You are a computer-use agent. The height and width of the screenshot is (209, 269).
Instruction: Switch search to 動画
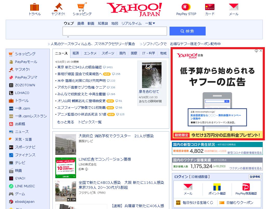pos(91,24)
